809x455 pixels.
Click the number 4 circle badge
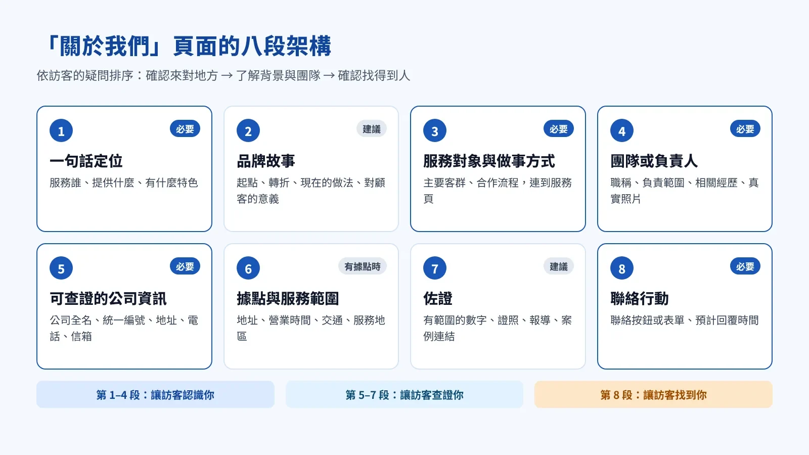[622, 131]
